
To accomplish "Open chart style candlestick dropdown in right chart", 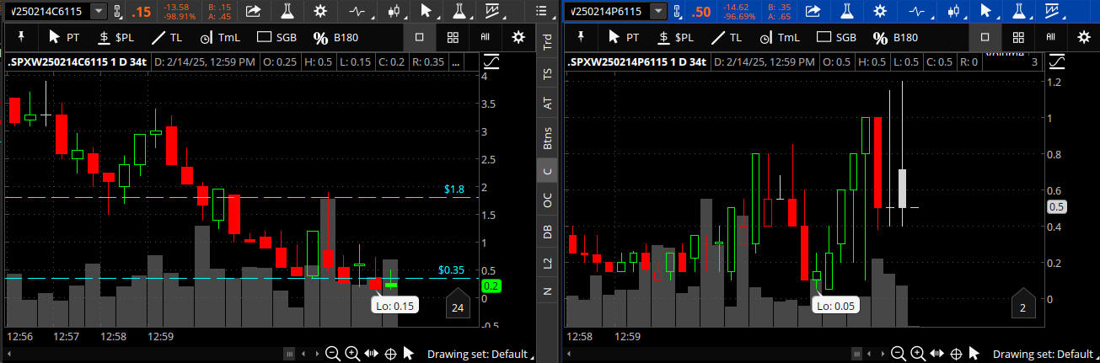I will pos(954,11).
